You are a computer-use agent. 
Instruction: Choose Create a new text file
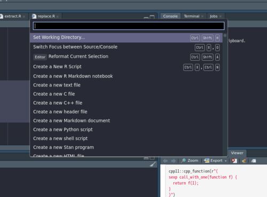point(126,85)
